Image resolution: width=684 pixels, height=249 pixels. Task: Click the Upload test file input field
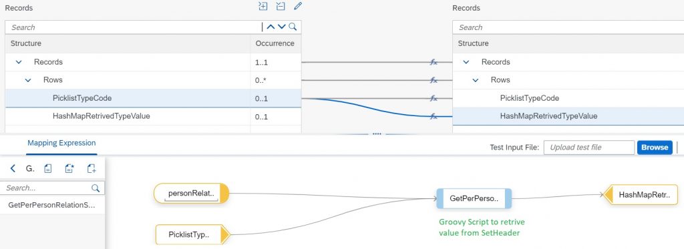click(x=589, y=148)
